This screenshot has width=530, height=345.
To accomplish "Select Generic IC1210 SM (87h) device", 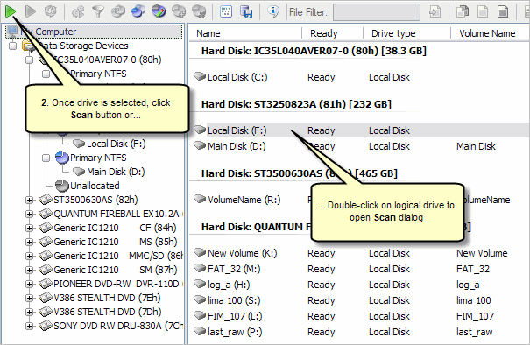I will click(x=116, y=270).
